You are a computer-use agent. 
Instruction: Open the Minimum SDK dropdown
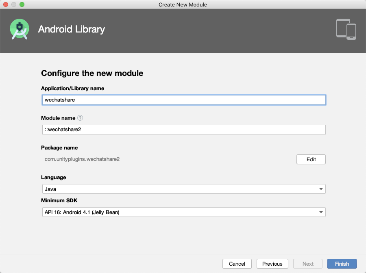click(x=183, y=212)
